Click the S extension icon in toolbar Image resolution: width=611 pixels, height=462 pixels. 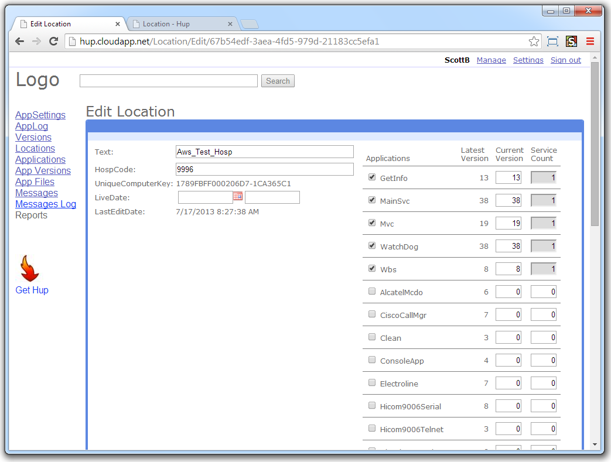click(x=571, y=42)
